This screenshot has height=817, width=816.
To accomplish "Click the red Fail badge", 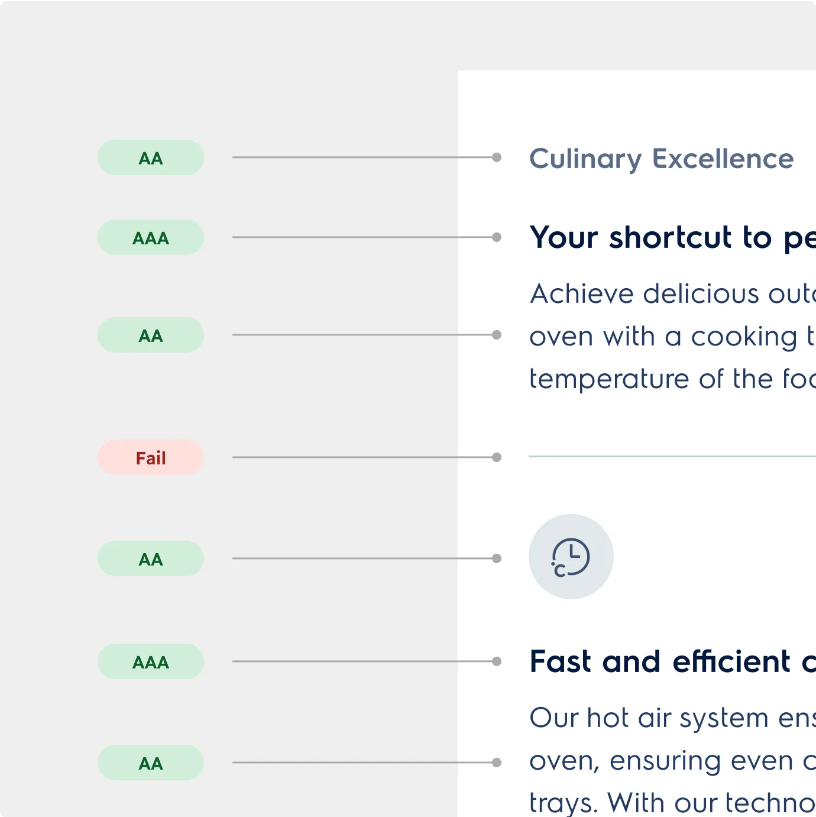I will (151, 457).
